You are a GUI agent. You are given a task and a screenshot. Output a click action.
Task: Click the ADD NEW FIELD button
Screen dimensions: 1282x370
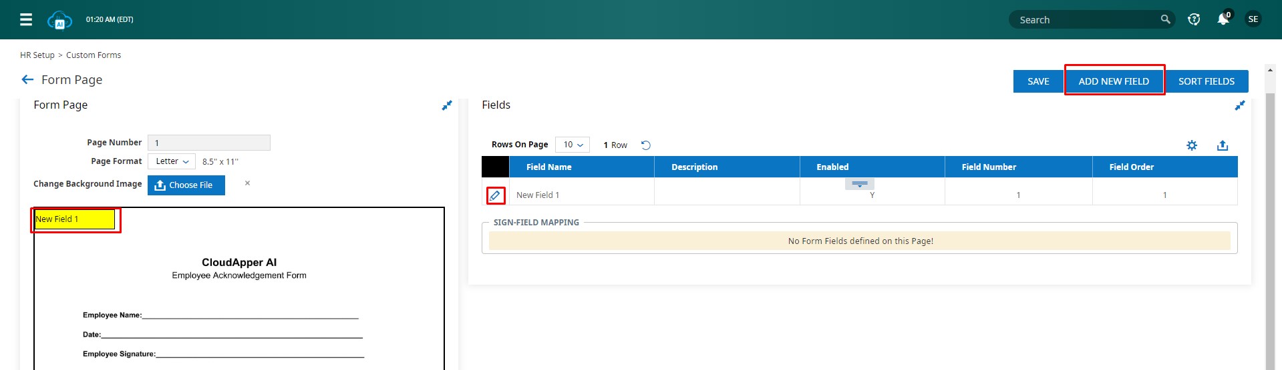(1114, 81)
